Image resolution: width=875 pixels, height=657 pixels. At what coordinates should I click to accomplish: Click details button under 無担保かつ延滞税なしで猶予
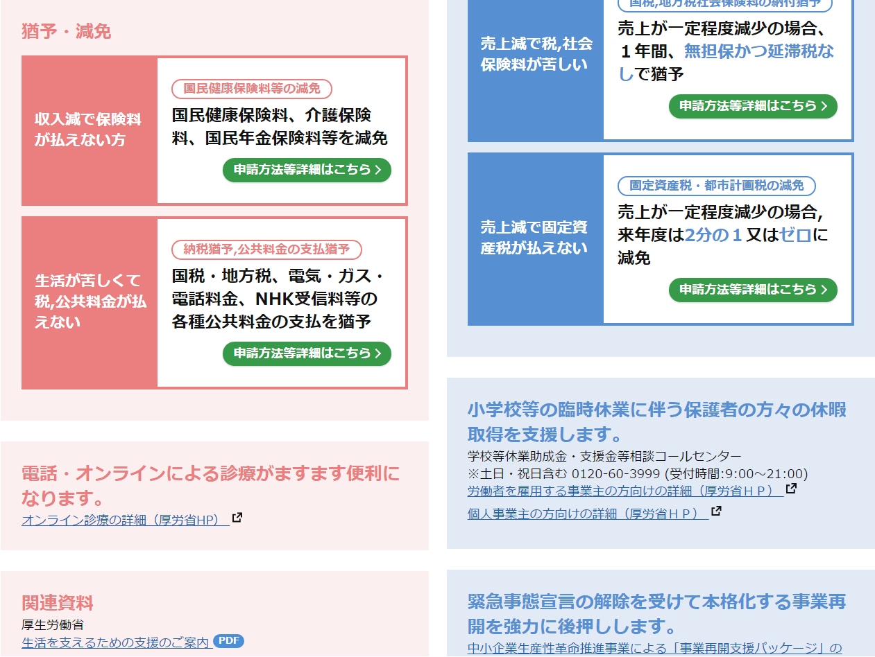coord(753,106)
